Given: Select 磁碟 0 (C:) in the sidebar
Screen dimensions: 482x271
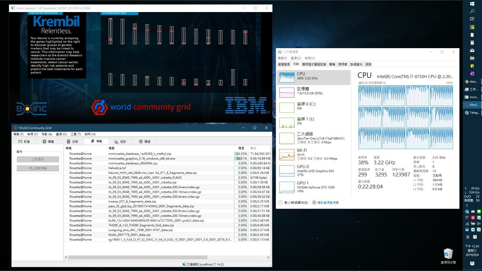Looking at the screenshot, I should click(314, 107).
